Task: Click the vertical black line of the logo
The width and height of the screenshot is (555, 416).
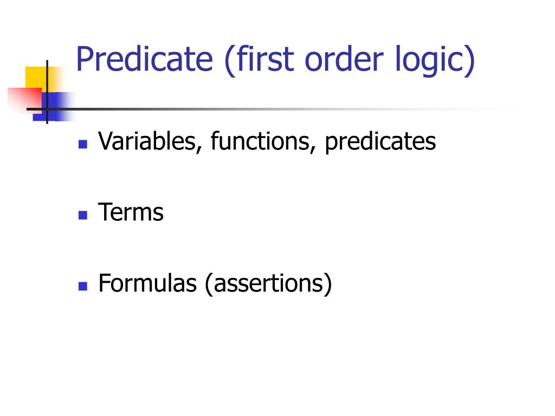Action: (47, 92)
